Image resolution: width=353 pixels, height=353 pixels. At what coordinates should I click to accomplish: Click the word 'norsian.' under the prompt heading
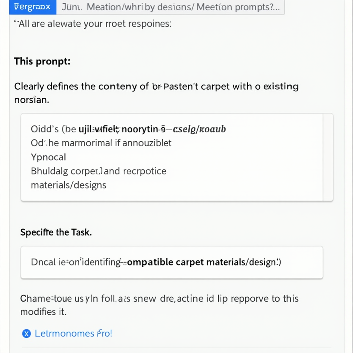(x=31, y=100)
